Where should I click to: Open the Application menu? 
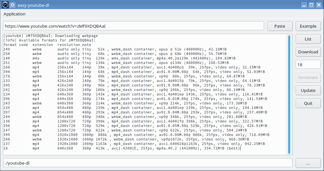point(15,14)
